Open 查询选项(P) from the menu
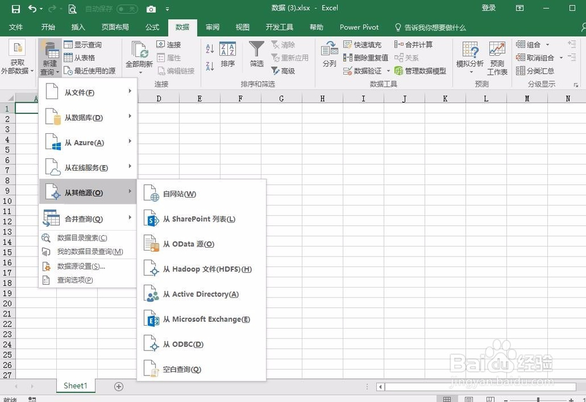Viewport: 586px width, 402px height. pyautogui.click(x=88, y=279)
